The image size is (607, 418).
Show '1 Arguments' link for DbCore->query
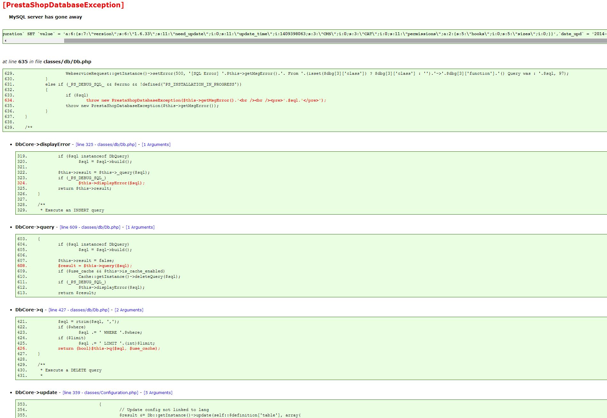pos(140,227)
